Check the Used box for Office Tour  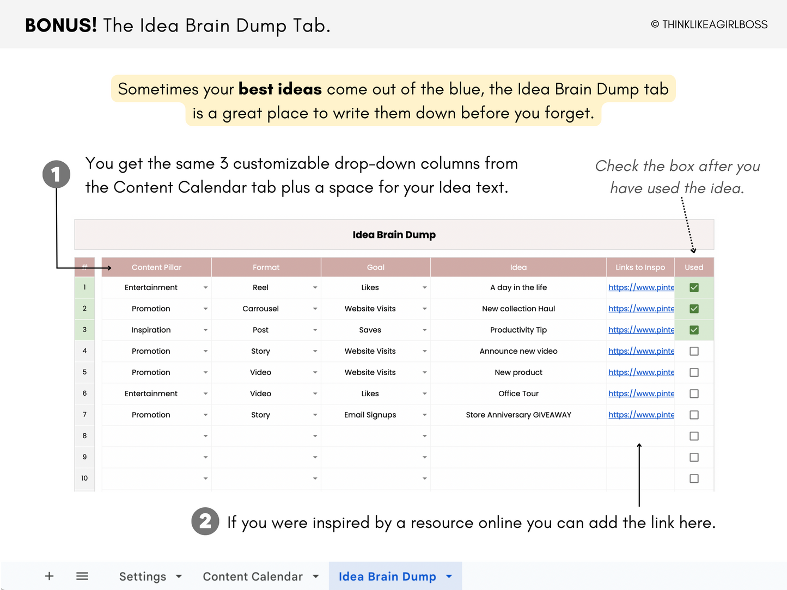tap(694, 393)
